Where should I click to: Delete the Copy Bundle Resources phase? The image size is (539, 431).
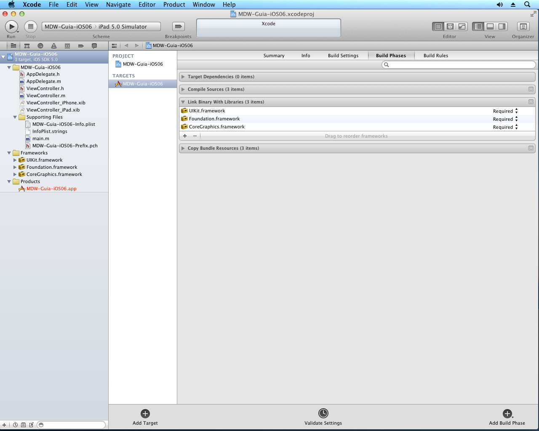[531, 148]
